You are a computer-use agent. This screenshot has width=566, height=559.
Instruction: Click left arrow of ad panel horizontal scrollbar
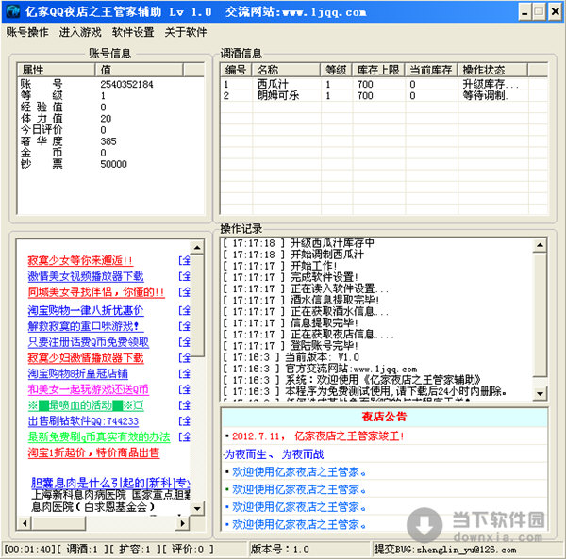point(25,523)
